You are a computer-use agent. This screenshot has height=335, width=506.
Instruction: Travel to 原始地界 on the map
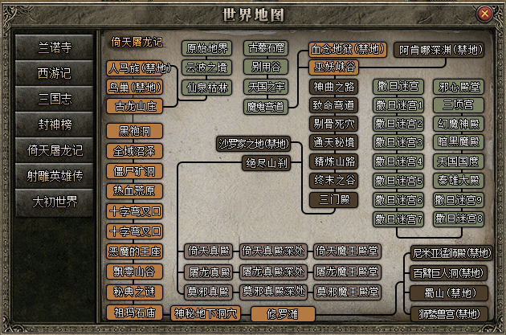pyautogui.click(x=207, y=48)
